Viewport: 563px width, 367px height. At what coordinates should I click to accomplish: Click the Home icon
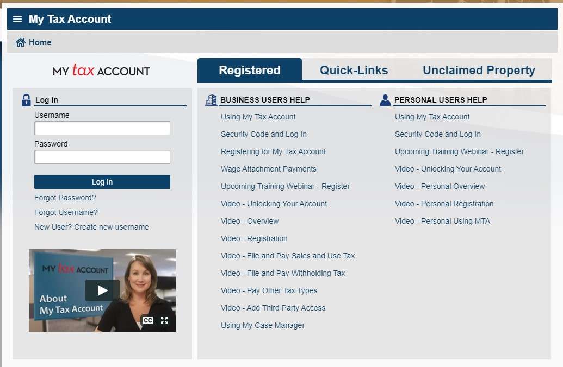20,42
